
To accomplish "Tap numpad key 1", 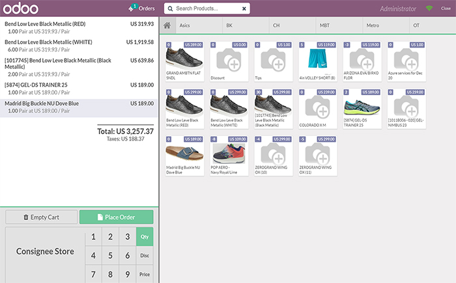I will (x=93, y=237).
